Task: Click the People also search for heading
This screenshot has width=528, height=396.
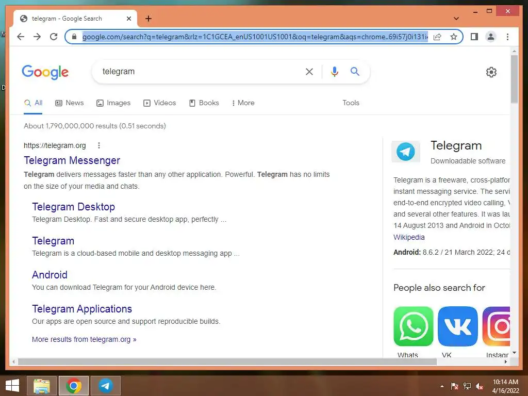Action: coord(439,288)
